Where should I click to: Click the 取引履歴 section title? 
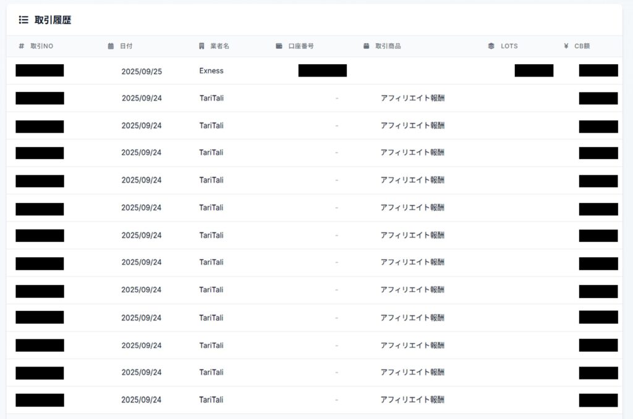point(53,20)
